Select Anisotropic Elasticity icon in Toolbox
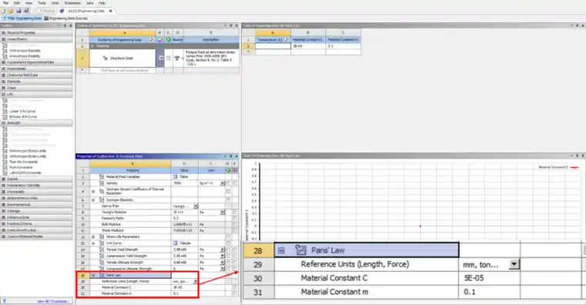Viewport: 586px width, 305px height. point(5,56)
